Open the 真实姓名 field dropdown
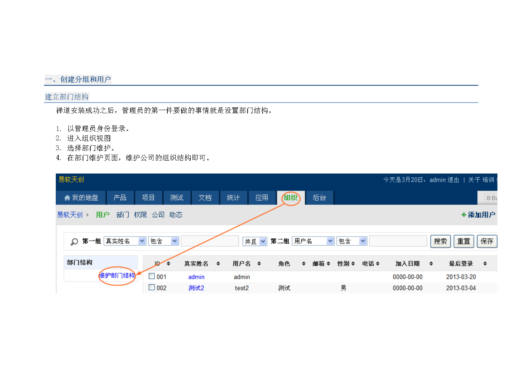 125,241
